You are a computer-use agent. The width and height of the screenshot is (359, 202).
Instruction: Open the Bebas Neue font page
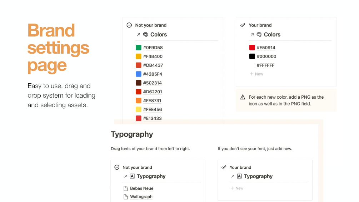point(141,188)
